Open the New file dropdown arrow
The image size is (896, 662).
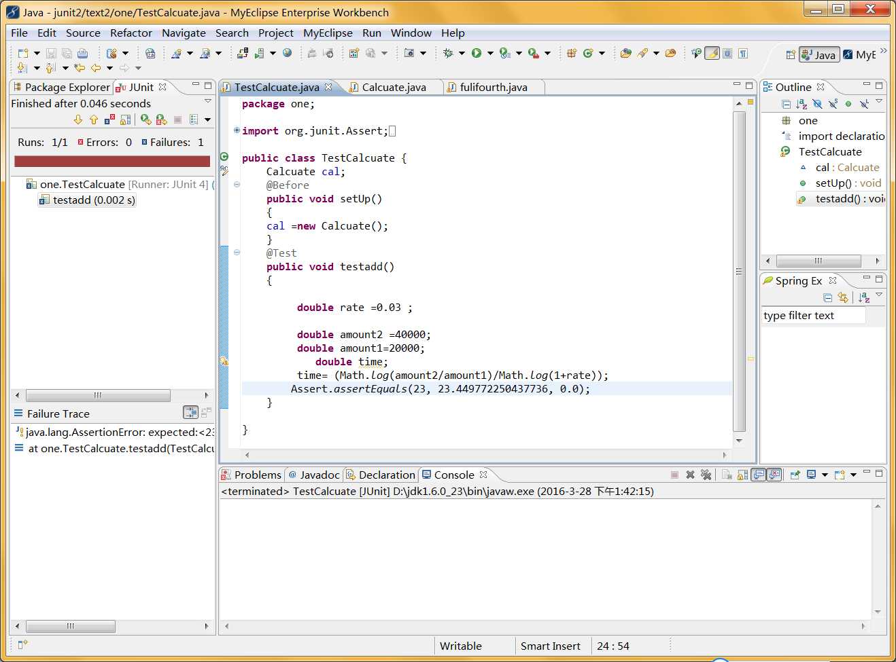point(37,53)
